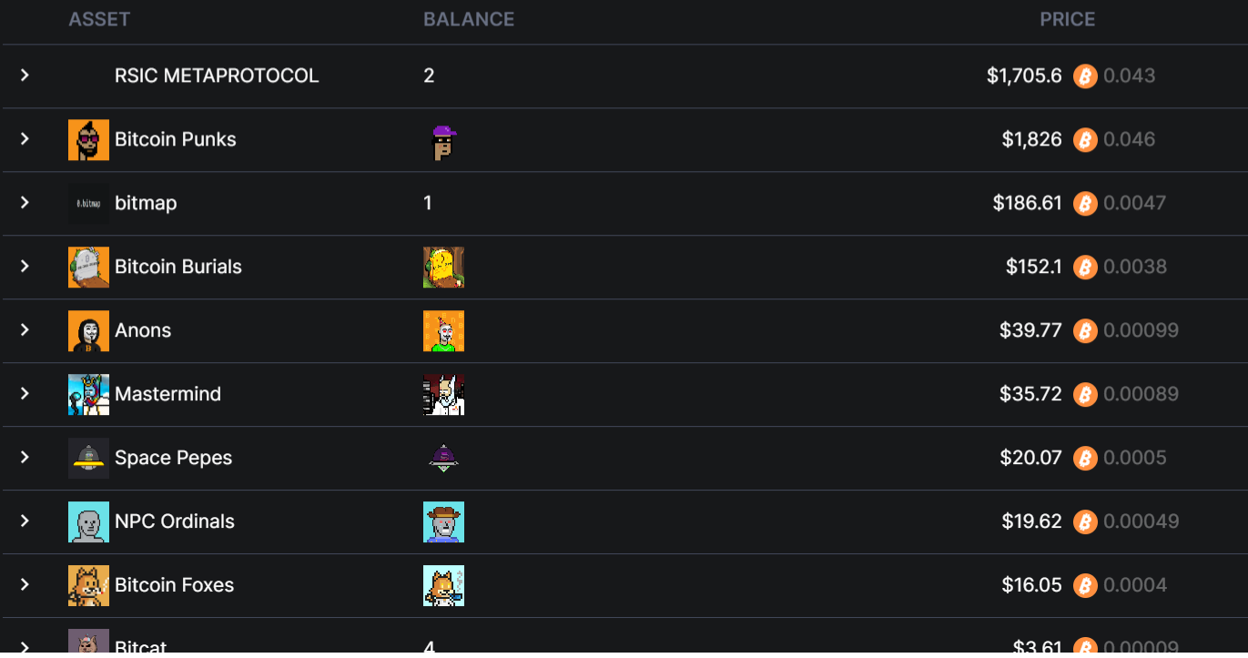Expand the RSIC METAPROTOCOL row
This screenshot has height=658, width=1248.
click(x=25, y=76)
